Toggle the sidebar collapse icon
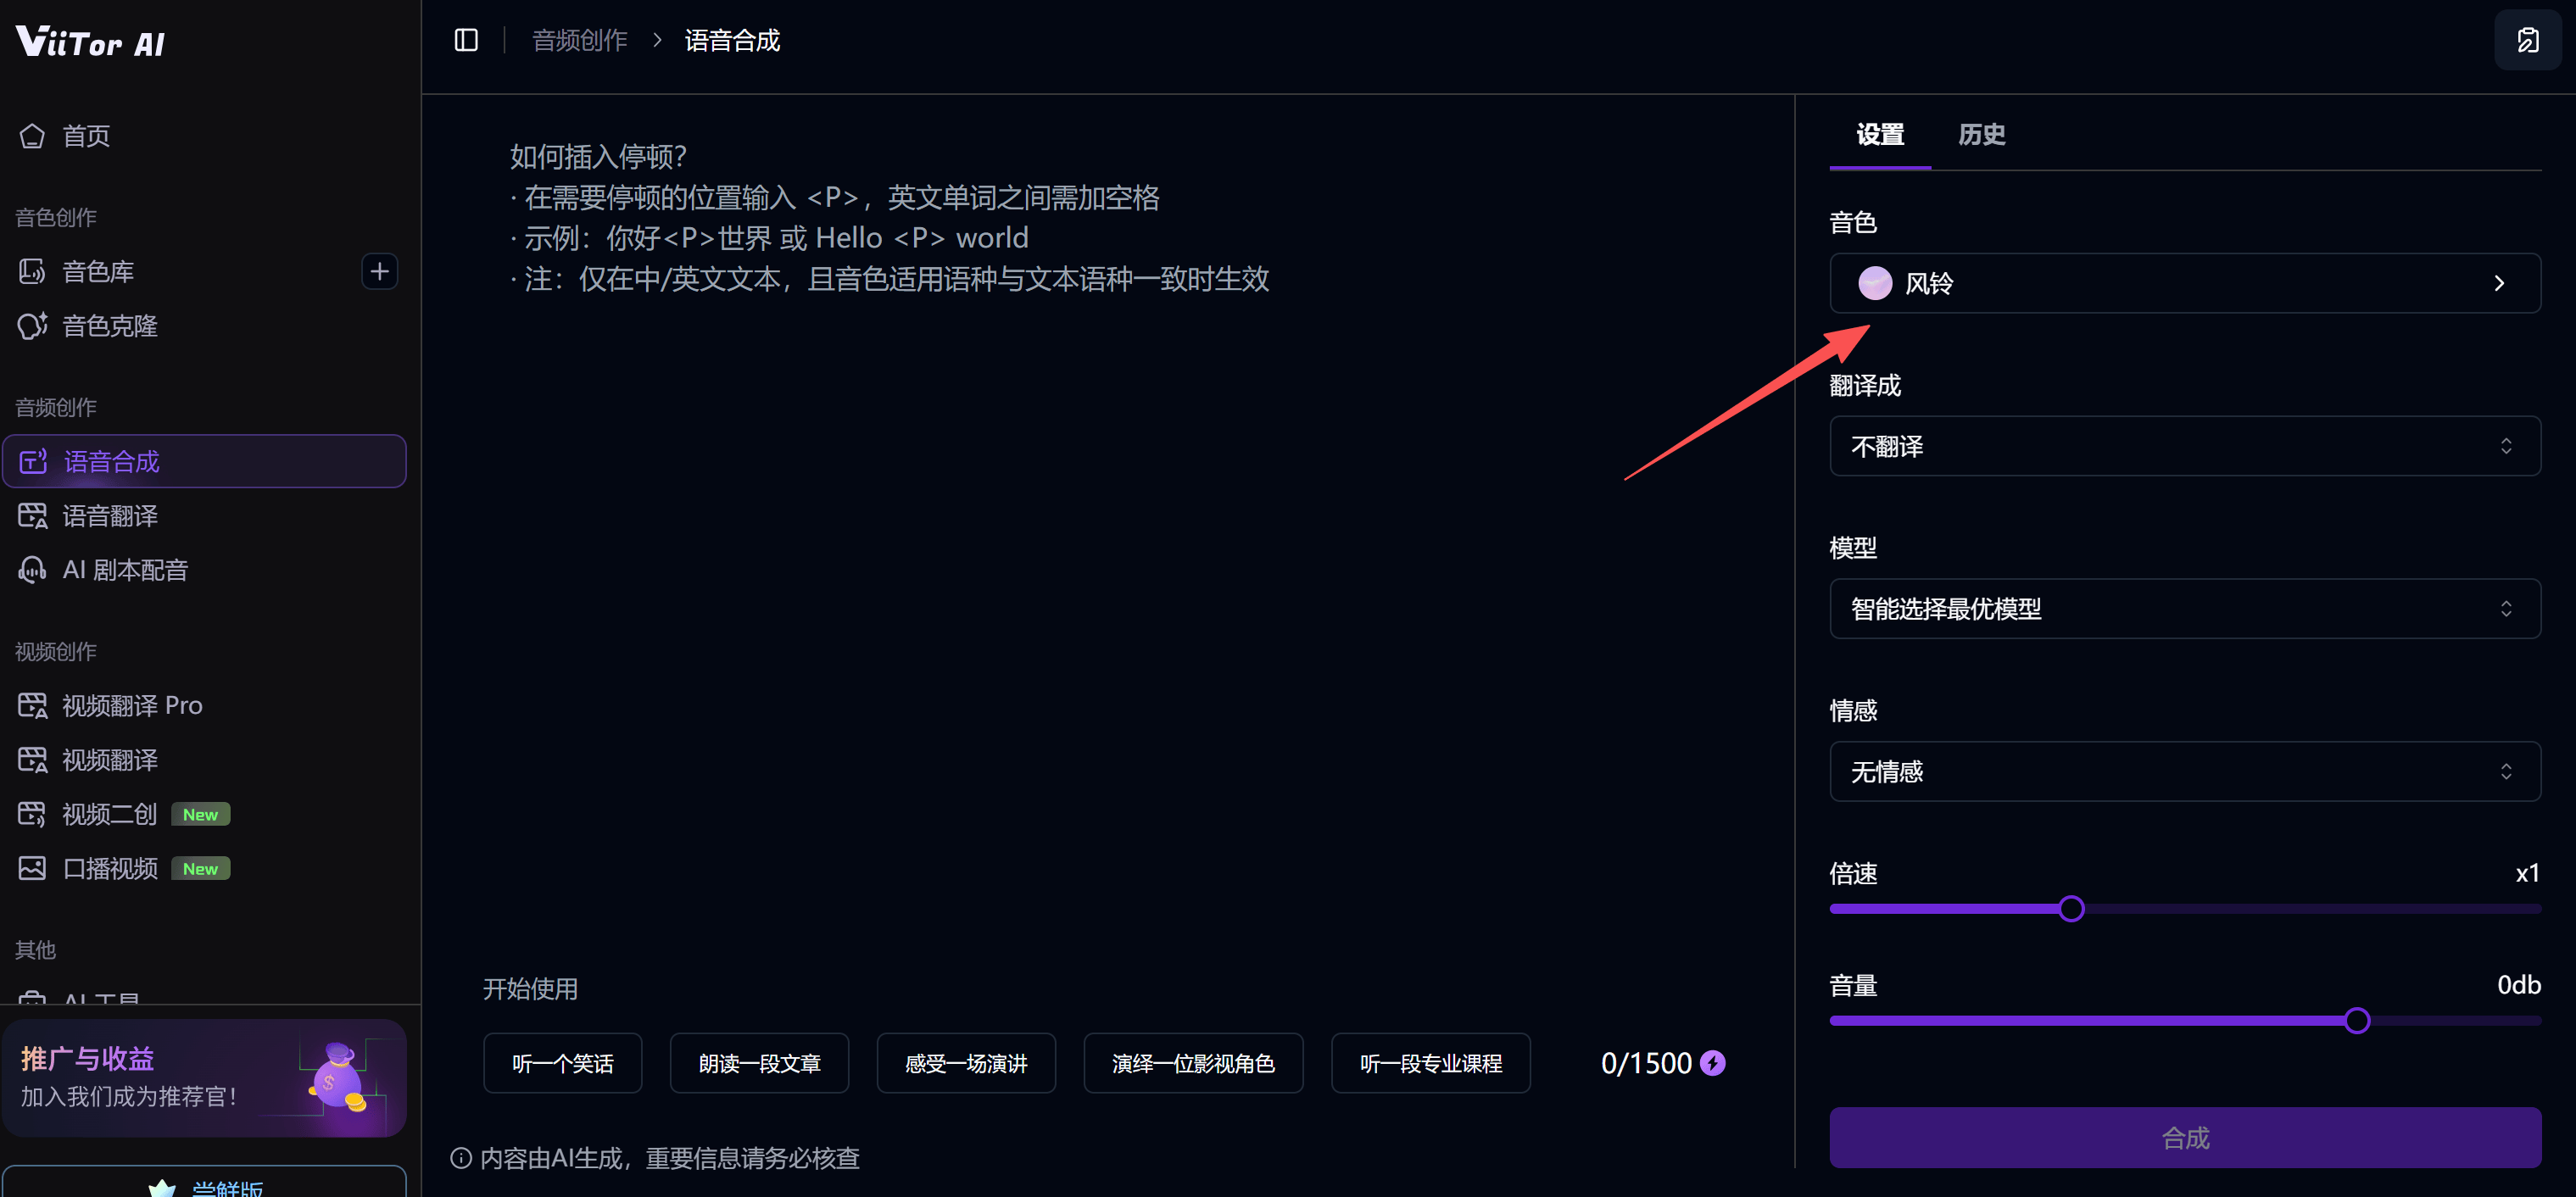 click(x=466, y=40)
